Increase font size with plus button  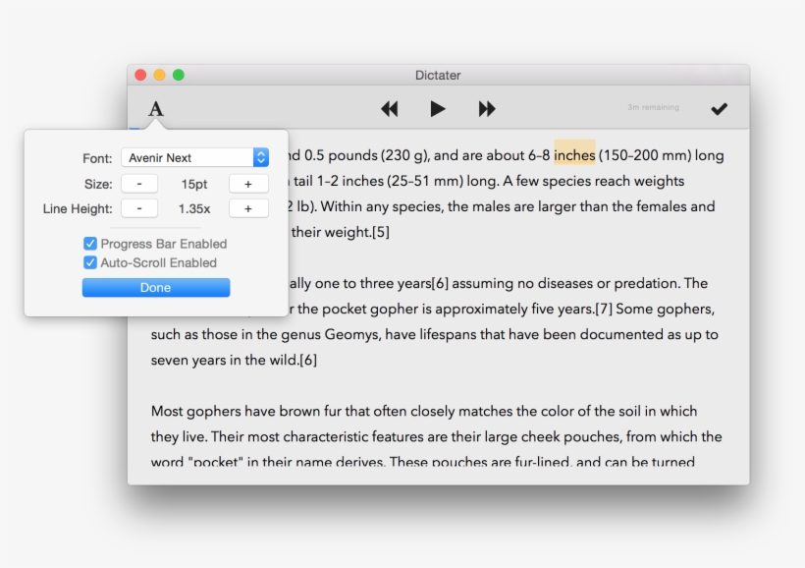click(248, 184)
